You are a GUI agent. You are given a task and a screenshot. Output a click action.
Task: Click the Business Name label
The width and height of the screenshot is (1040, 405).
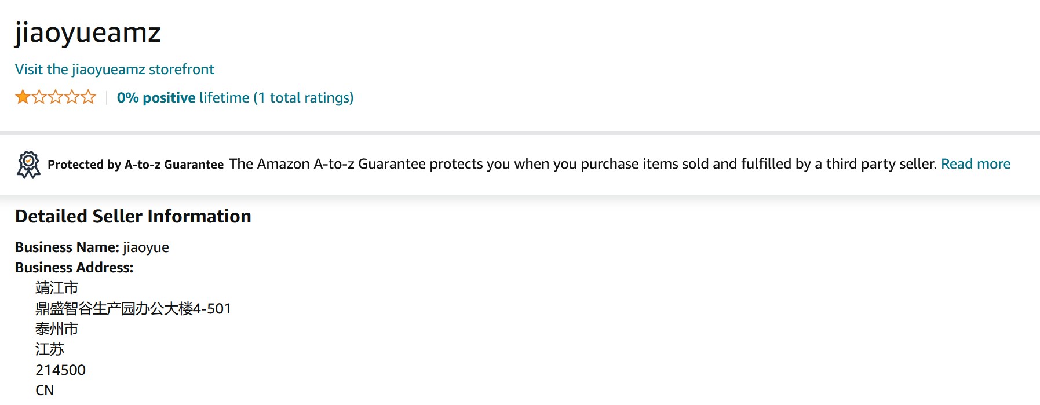tap(67, 247)
